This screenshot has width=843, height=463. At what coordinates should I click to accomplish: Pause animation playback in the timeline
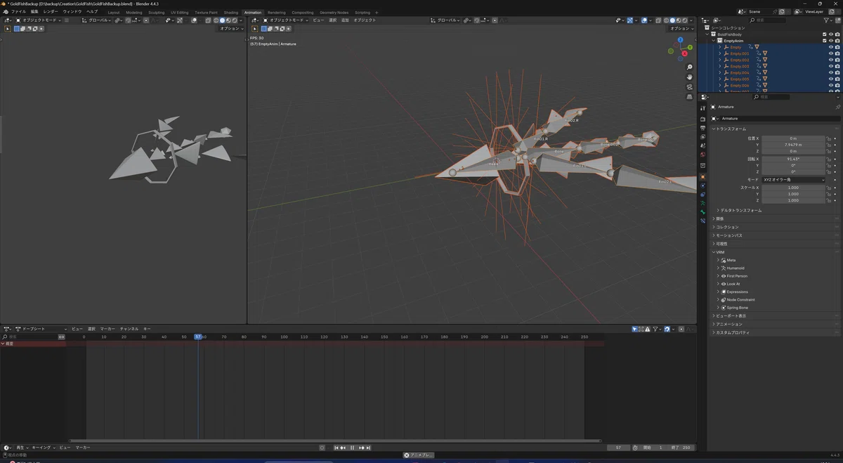[x=352, y=448]
